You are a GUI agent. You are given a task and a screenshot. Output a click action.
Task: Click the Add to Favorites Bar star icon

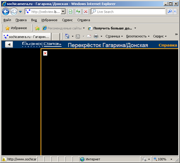[37, 28]
